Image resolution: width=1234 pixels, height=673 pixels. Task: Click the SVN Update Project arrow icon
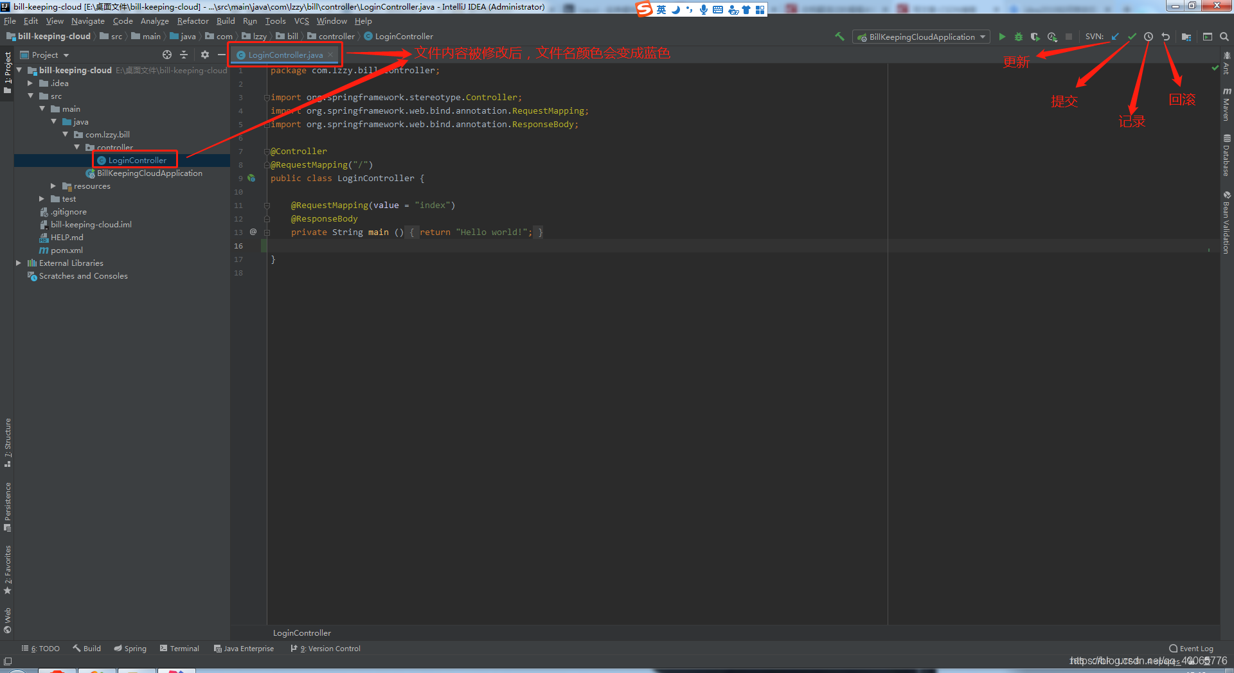(x=1115, y=37)
